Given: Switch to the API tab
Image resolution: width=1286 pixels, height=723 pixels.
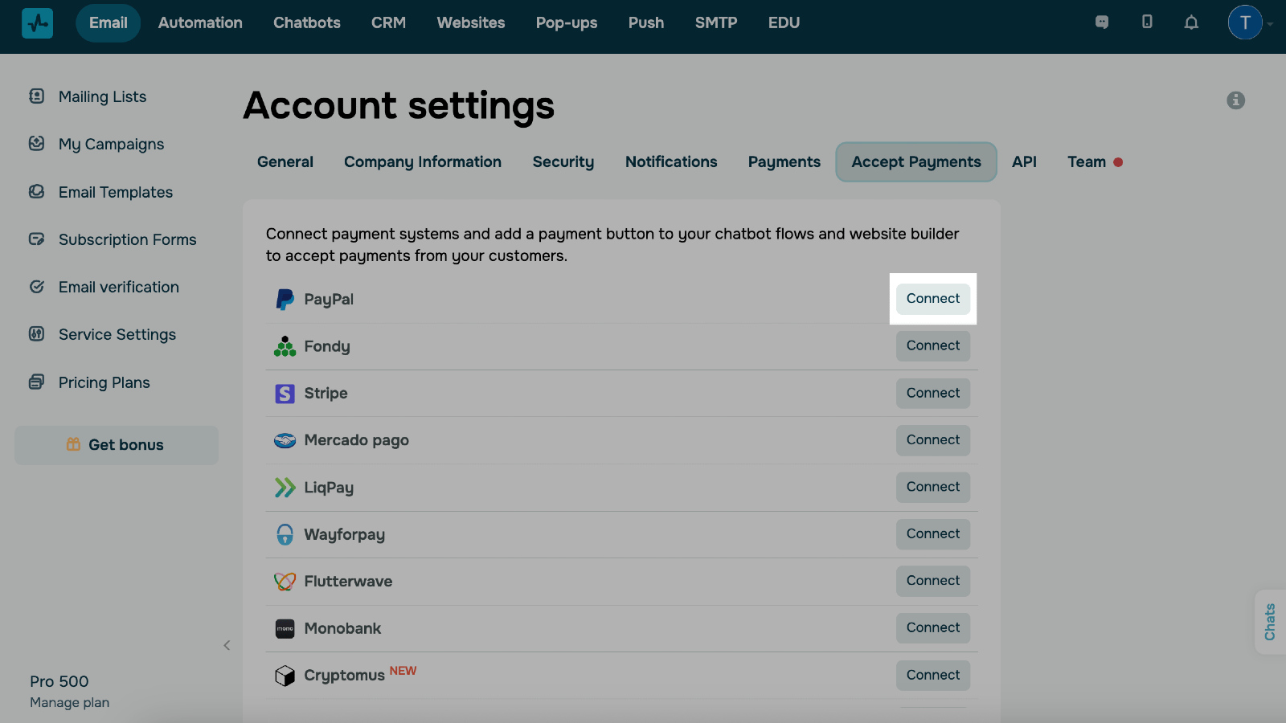Looking at the screenshot, I should pyautogui.click(x=1024, y=162).
